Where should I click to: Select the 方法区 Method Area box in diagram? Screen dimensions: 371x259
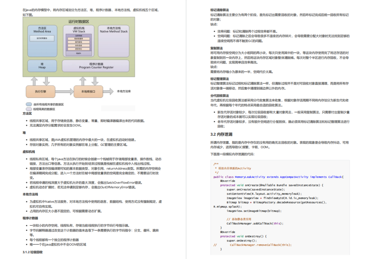[42, 41]
